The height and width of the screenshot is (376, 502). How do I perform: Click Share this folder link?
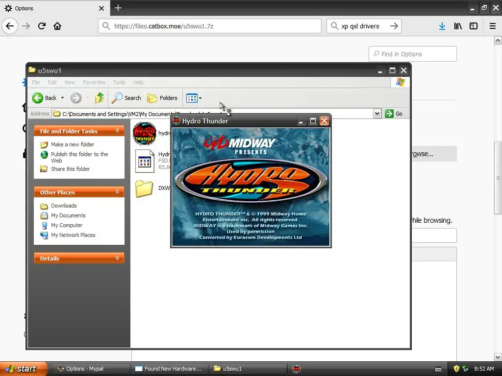pyautogui.click(x=70, y=169)
